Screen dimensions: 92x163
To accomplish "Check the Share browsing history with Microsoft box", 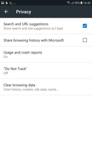I will 85,40.
